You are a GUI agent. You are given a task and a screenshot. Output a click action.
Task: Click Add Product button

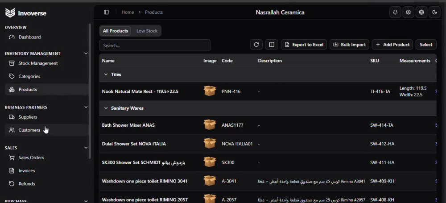coord(392,45)
